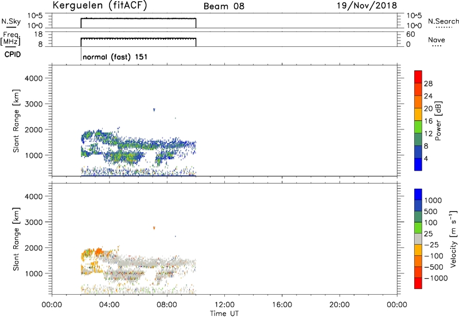Click the 'CPID' label

[13, 54]
